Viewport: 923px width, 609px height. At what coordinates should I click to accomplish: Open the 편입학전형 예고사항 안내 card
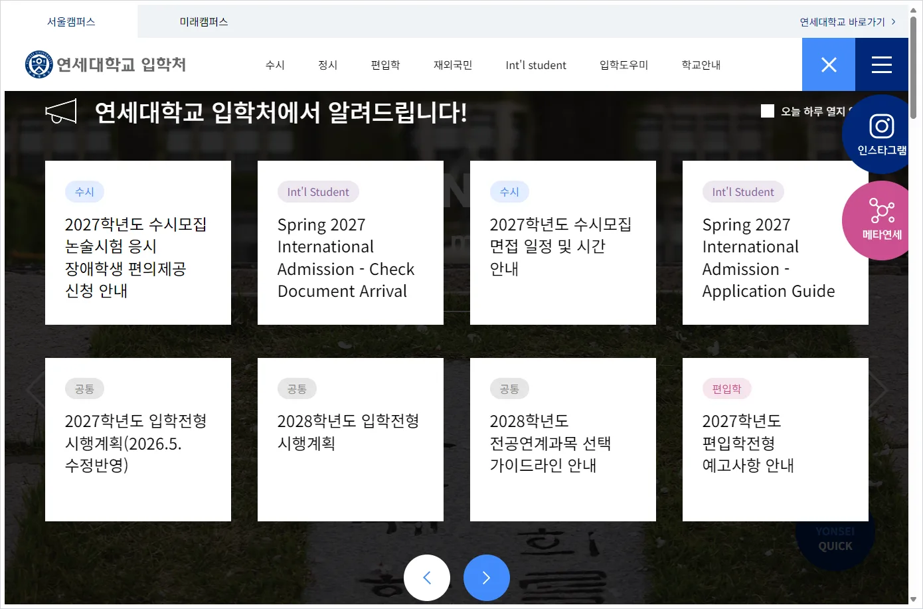776,440
